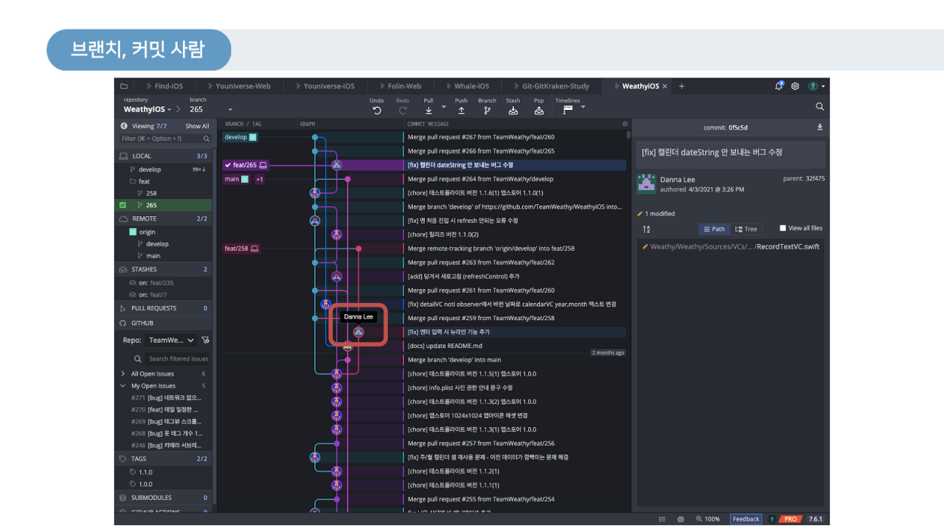Click the Branch icon in toolbar
944x531 pixels.
coord(487,111)
